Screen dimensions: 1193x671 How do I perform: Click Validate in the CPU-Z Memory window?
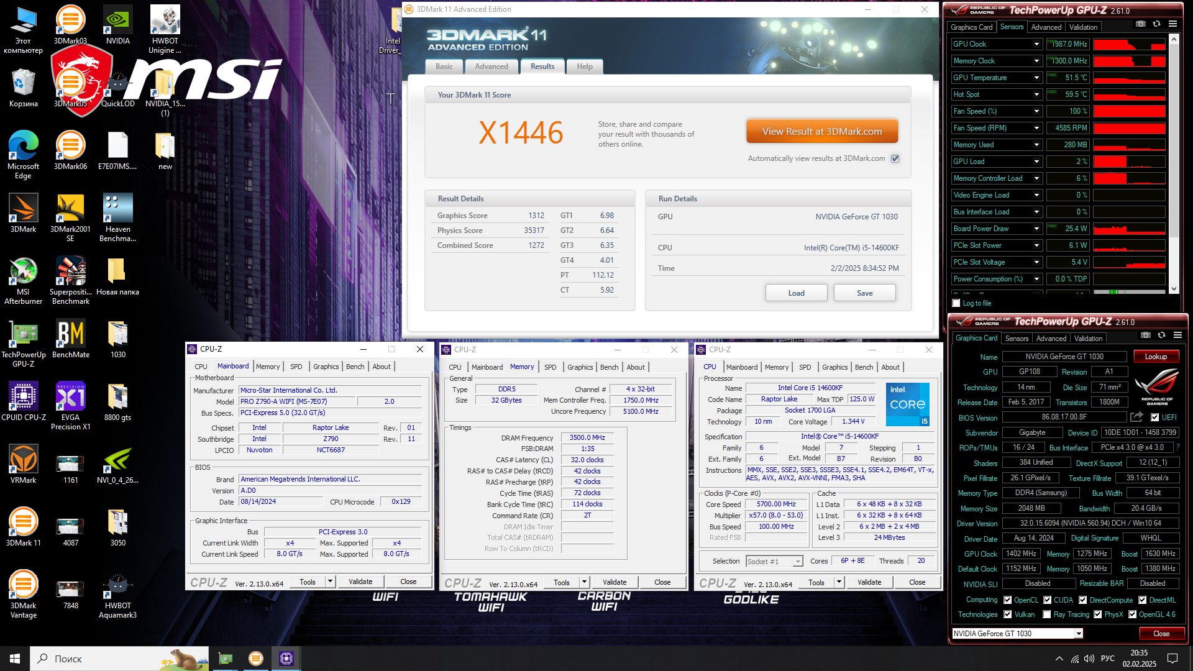[615, 582]
